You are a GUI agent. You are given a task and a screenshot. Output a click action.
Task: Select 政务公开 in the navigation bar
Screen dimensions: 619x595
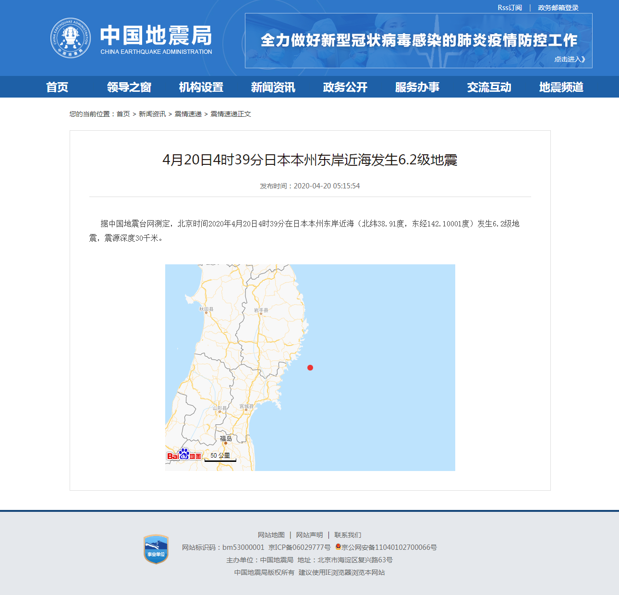click(344, 87)
